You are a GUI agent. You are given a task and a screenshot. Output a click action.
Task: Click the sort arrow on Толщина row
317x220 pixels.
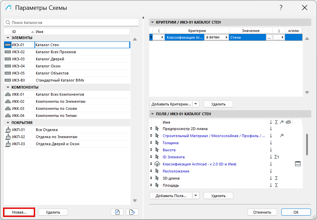tap(271, 143)
